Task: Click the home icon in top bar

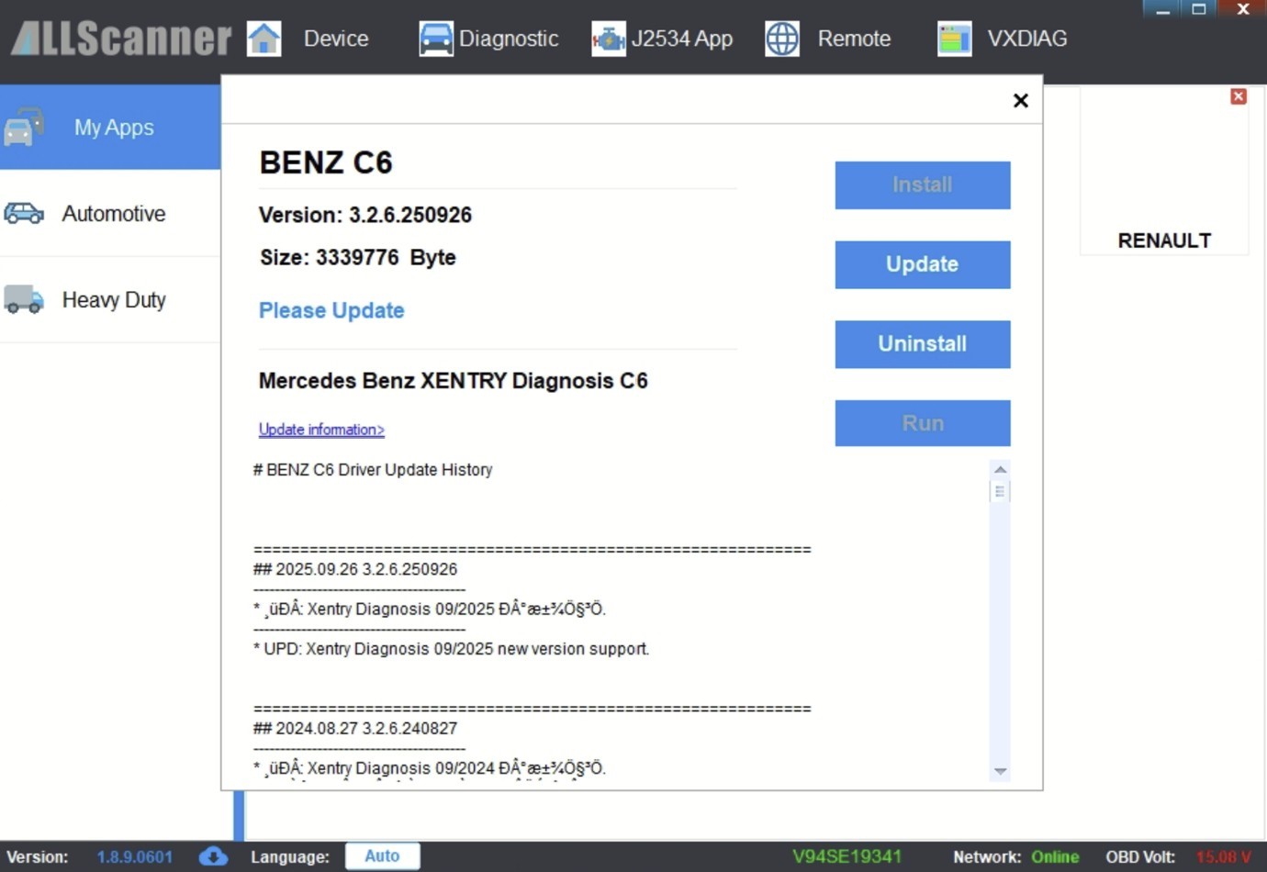Action: 263,39
